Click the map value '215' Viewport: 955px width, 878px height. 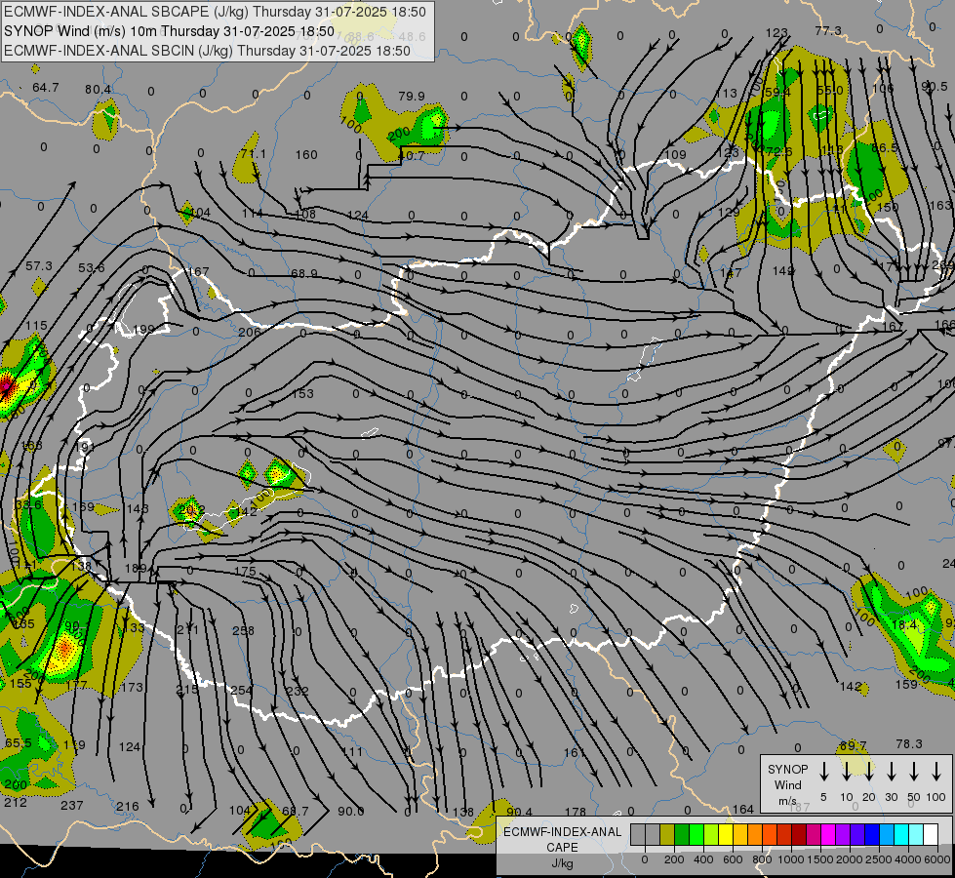pyautogui.click(x=187, y=689)
